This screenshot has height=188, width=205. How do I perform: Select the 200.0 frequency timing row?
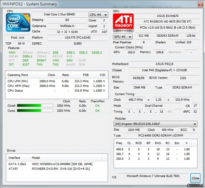(x=155, y=159)
